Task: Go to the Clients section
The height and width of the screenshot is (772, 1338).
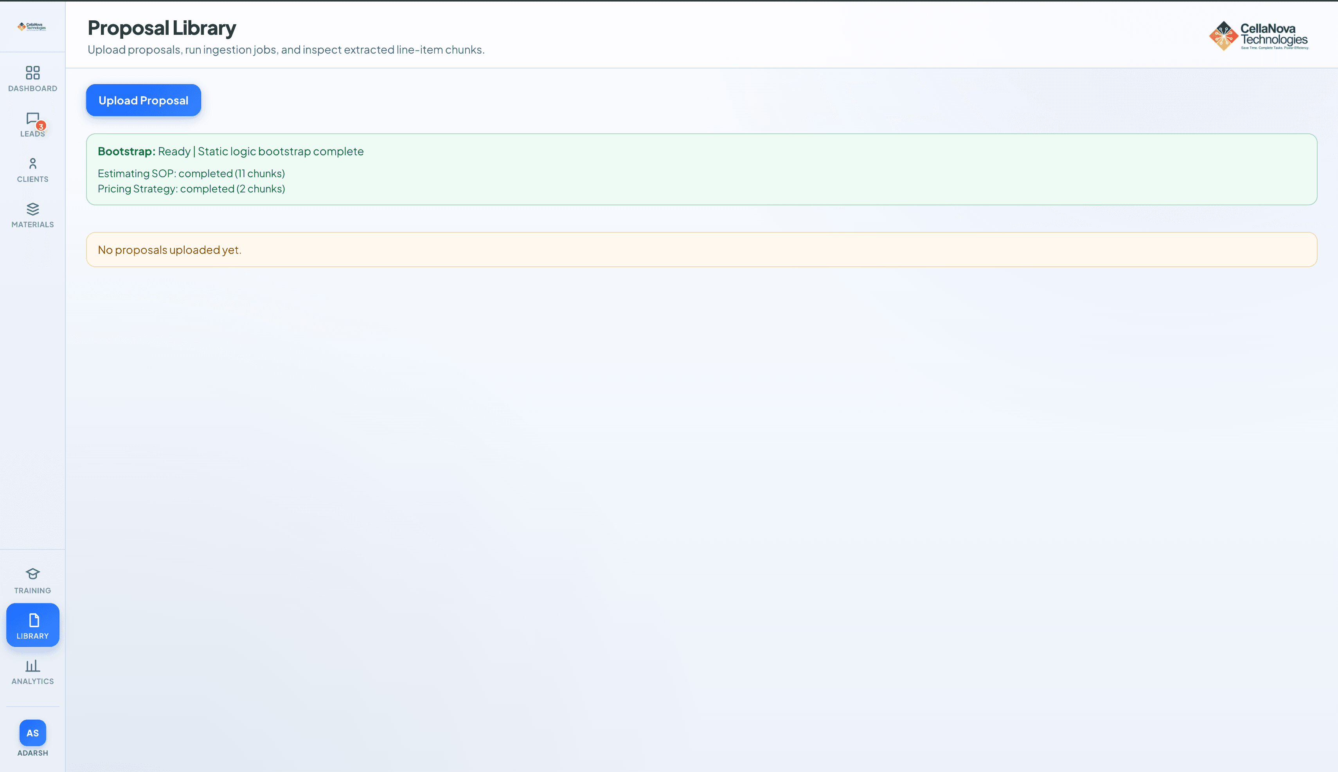Action: (32, 170)
